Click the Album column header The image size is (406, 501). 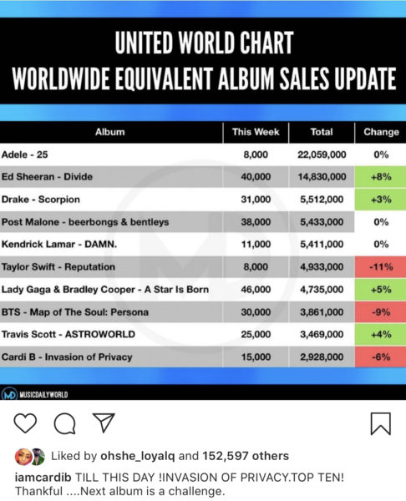110,132
